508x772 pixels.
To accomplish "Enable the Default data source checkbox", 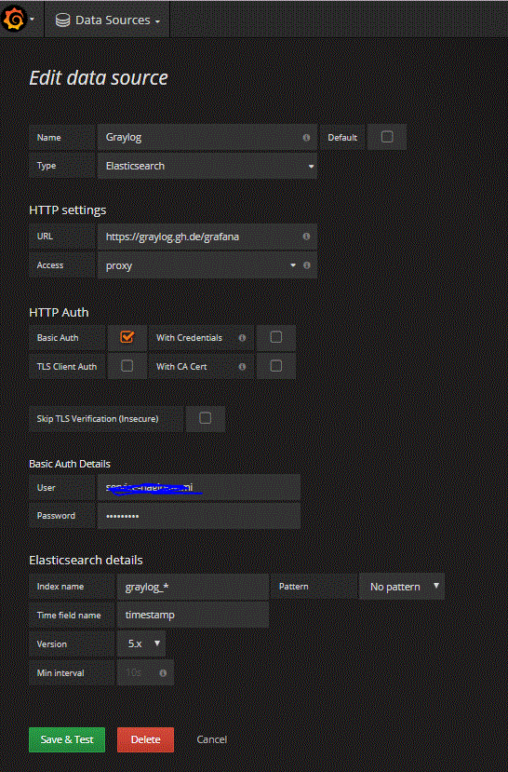I will tap(387, 137).
